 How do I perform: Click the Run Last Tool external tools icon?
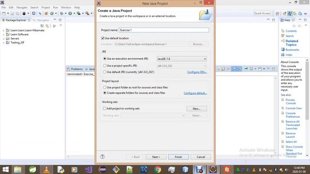point(87,14)
